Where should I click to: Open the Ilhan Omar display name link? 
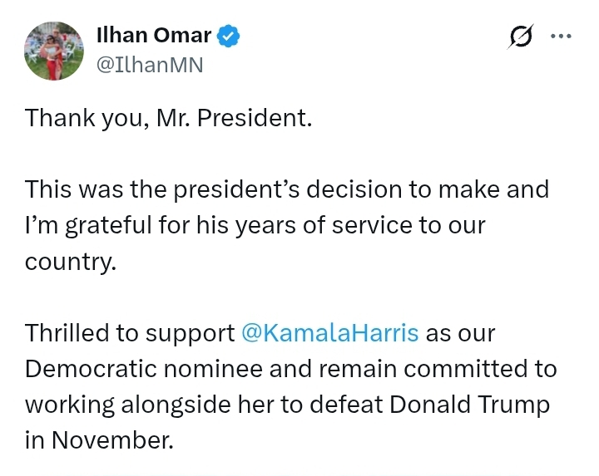coord(155,36)
